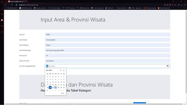
Task: Click the Provinsi ID input field
Action: tap(108, 55)
